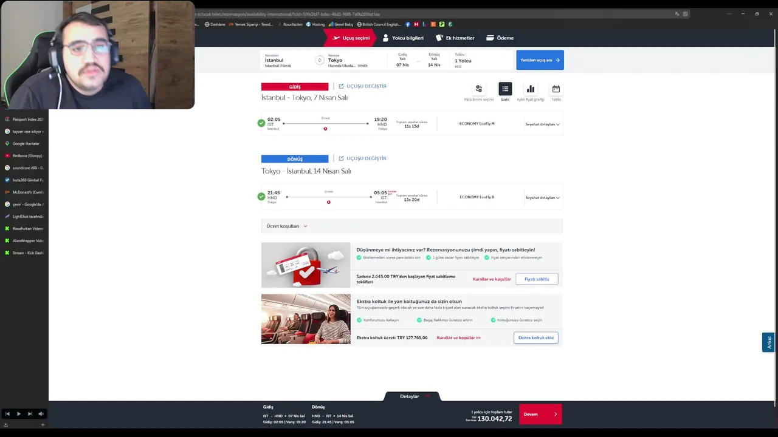Click the Fiyatı sabitle button
778x437 pixels.
pos(537,279)
